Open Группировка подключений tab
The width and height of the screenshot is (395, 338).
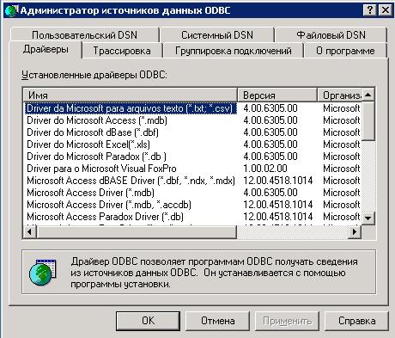(x=233, y=51)
